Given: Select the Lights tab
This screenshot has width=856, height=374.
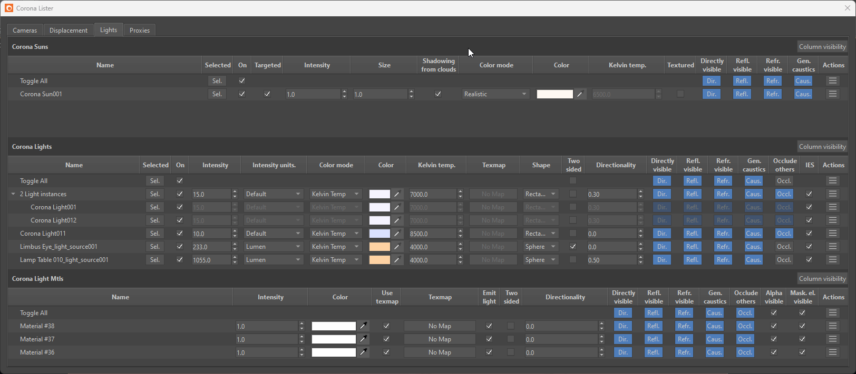Looking at the screenshot, I should (109, 30).
